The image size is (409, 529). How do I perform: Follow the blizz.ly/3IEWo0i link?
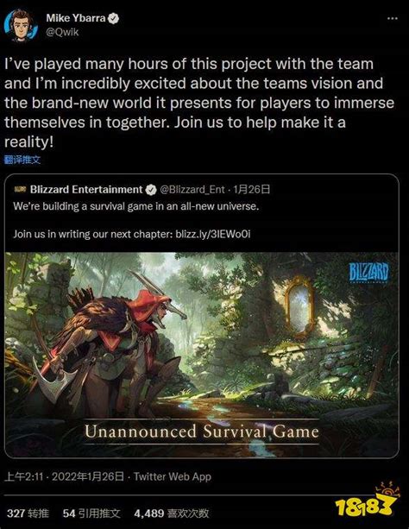[x=213, y=234]
